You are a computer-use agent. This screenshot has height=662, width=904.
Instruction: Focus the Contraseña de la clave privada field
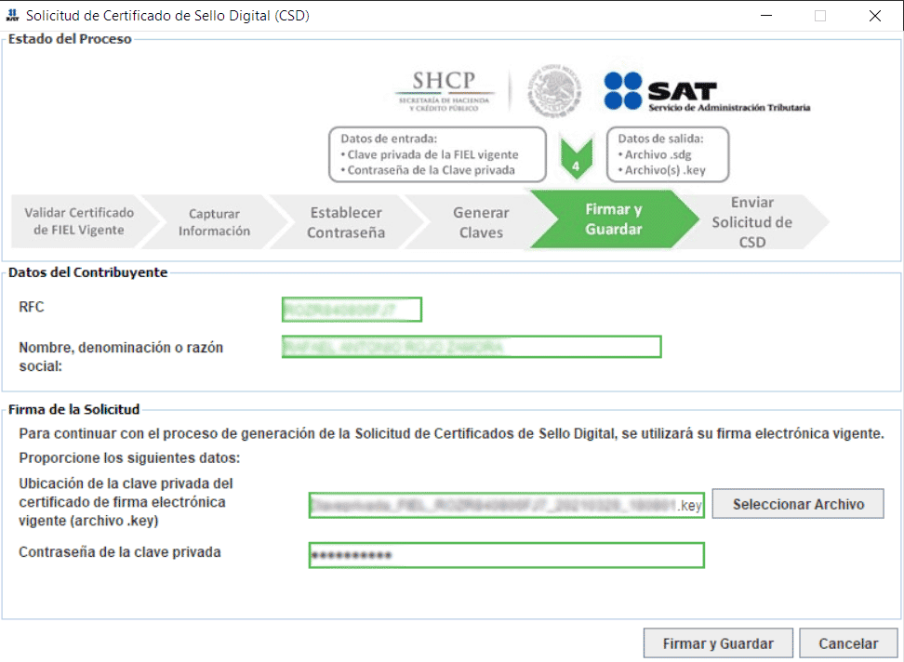coord(506,555)
